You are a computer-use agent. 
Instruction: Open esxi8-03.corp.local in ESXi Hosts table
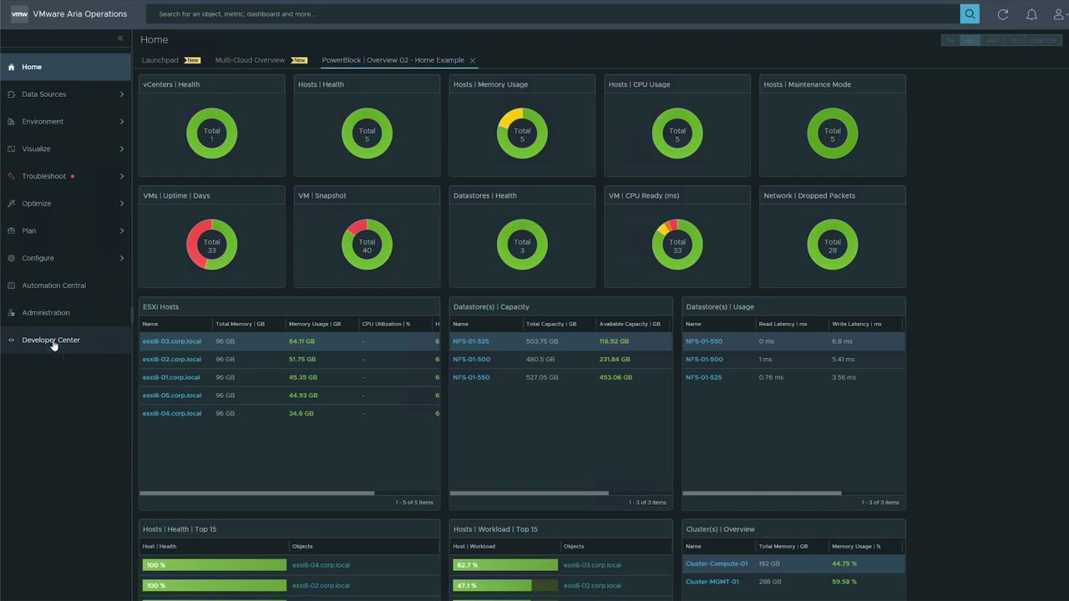tap(171, 341)
